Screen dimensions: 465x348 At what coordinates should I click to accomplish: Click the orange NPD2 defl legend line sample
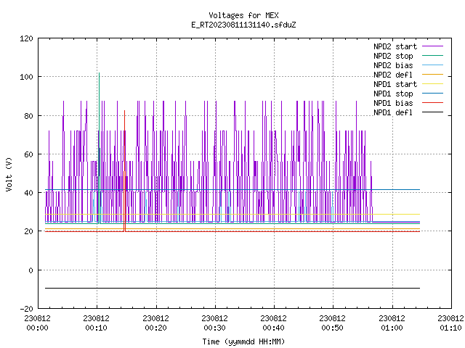pos(432,74)
